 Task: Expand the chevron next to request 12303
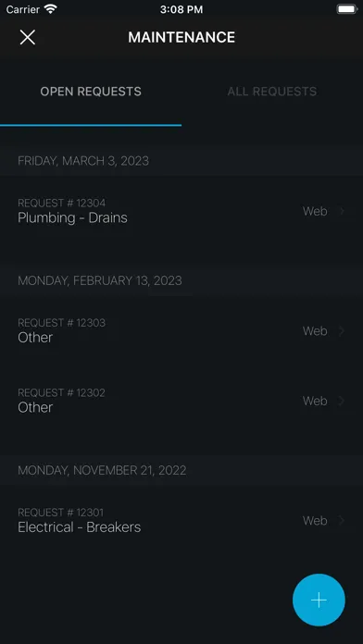coord(341,331)
